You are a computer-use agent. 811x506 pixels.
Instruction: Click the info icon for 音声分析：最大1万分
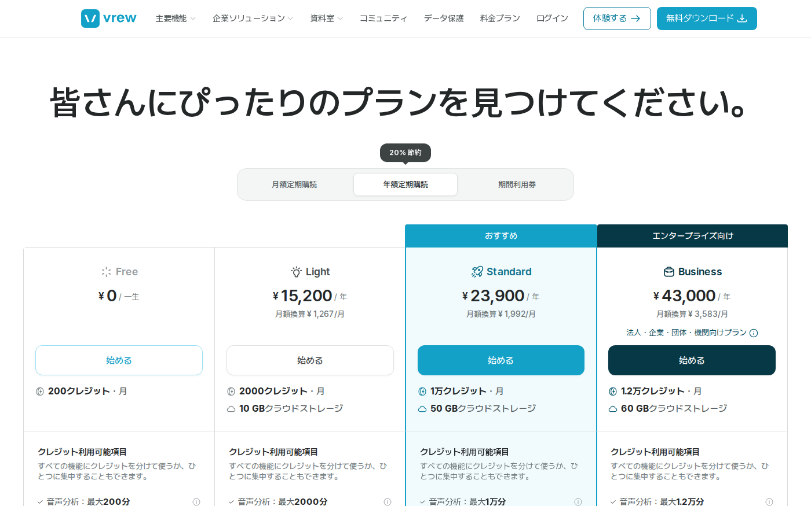(x=578, y=502)
